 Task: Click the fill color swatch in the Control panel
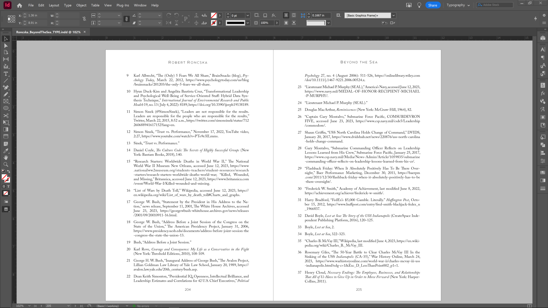click(213, 15)
